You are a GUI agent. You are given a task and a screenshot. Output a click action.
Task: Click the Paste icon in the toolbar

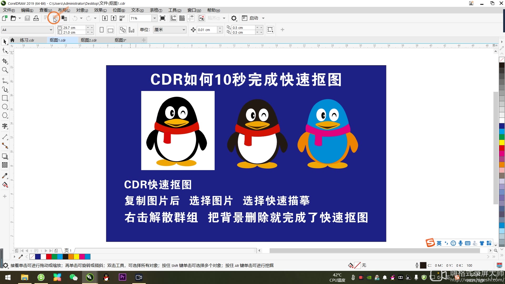pyautogui.click(x=64, y=18)
